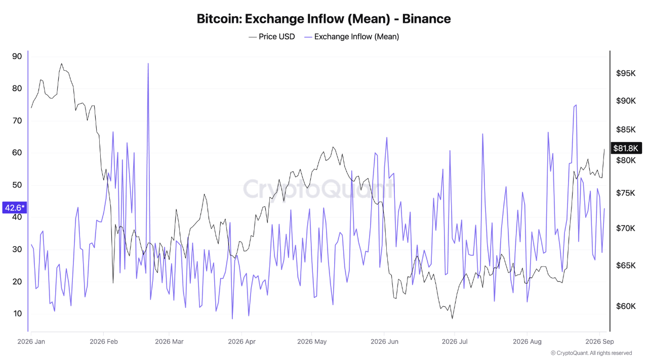Click the $60K right axis tick label
The width and height of the screenshot is (648, 364).
[626, 306]
